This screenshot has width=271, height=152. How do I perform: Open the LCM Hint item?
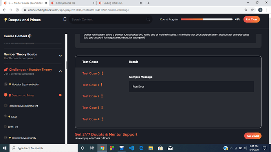13,127
